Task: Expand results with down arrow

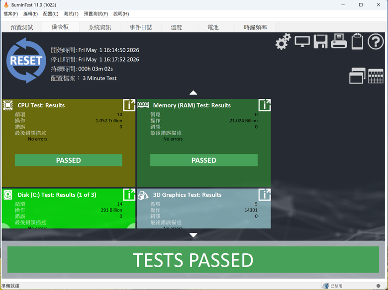Action: pyautogui.click(x=194, y=235)
